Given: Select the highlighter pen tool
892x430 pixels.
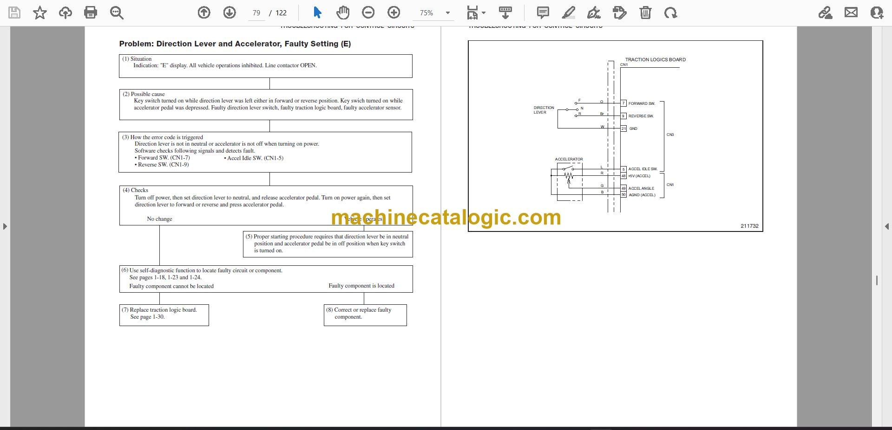Looking at the screenshot, I should (569, 13).
